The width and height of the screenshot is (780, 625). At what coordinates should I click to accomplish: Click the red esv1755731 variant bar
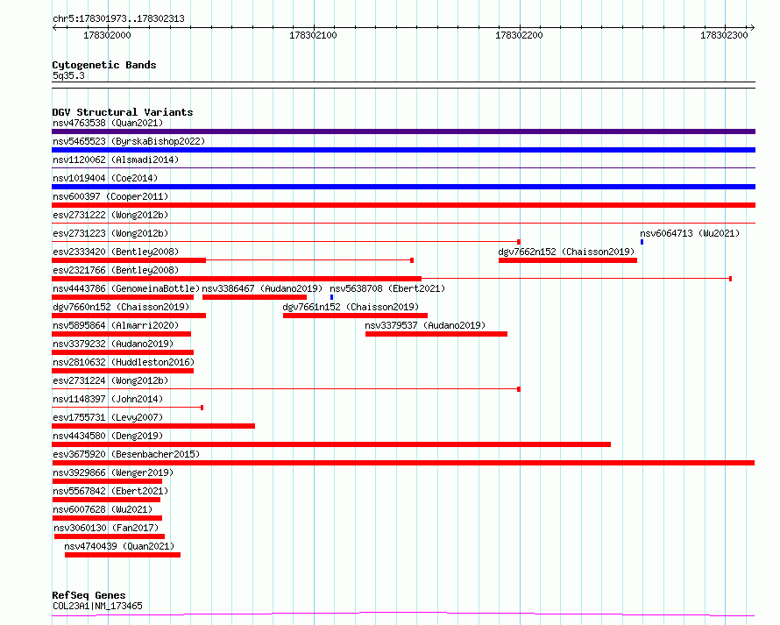click(153, 426)
